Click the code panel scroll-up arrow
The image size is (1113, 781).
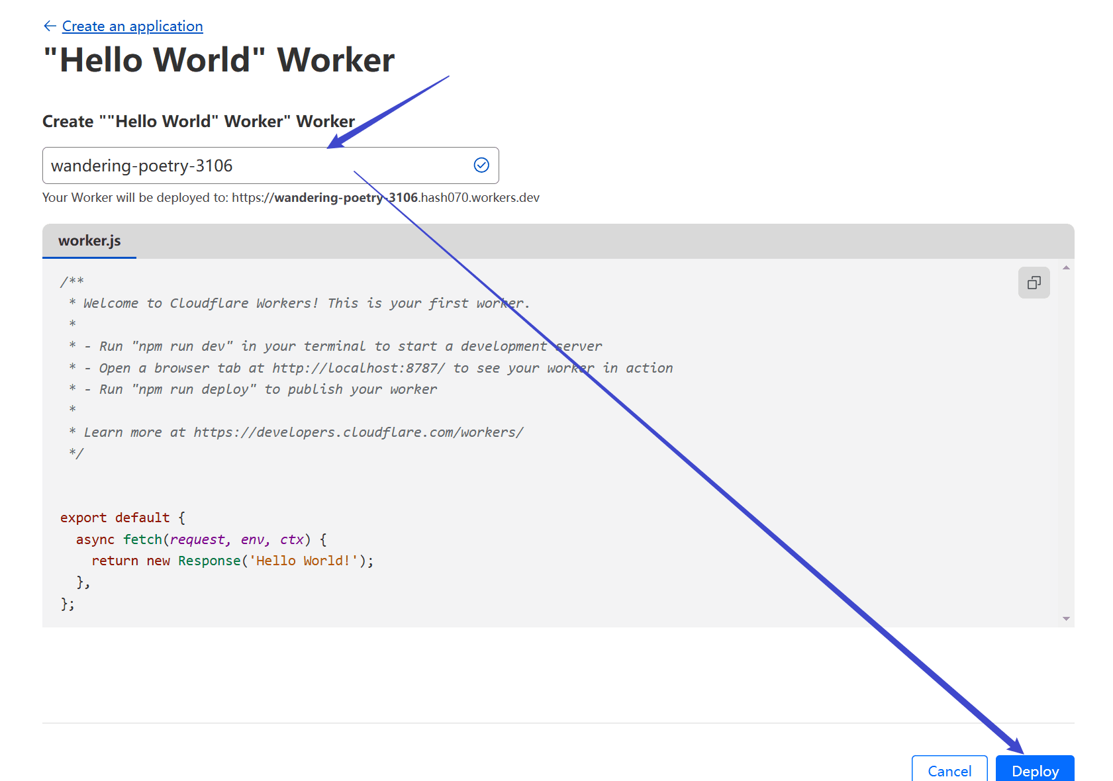(1066, 267)
